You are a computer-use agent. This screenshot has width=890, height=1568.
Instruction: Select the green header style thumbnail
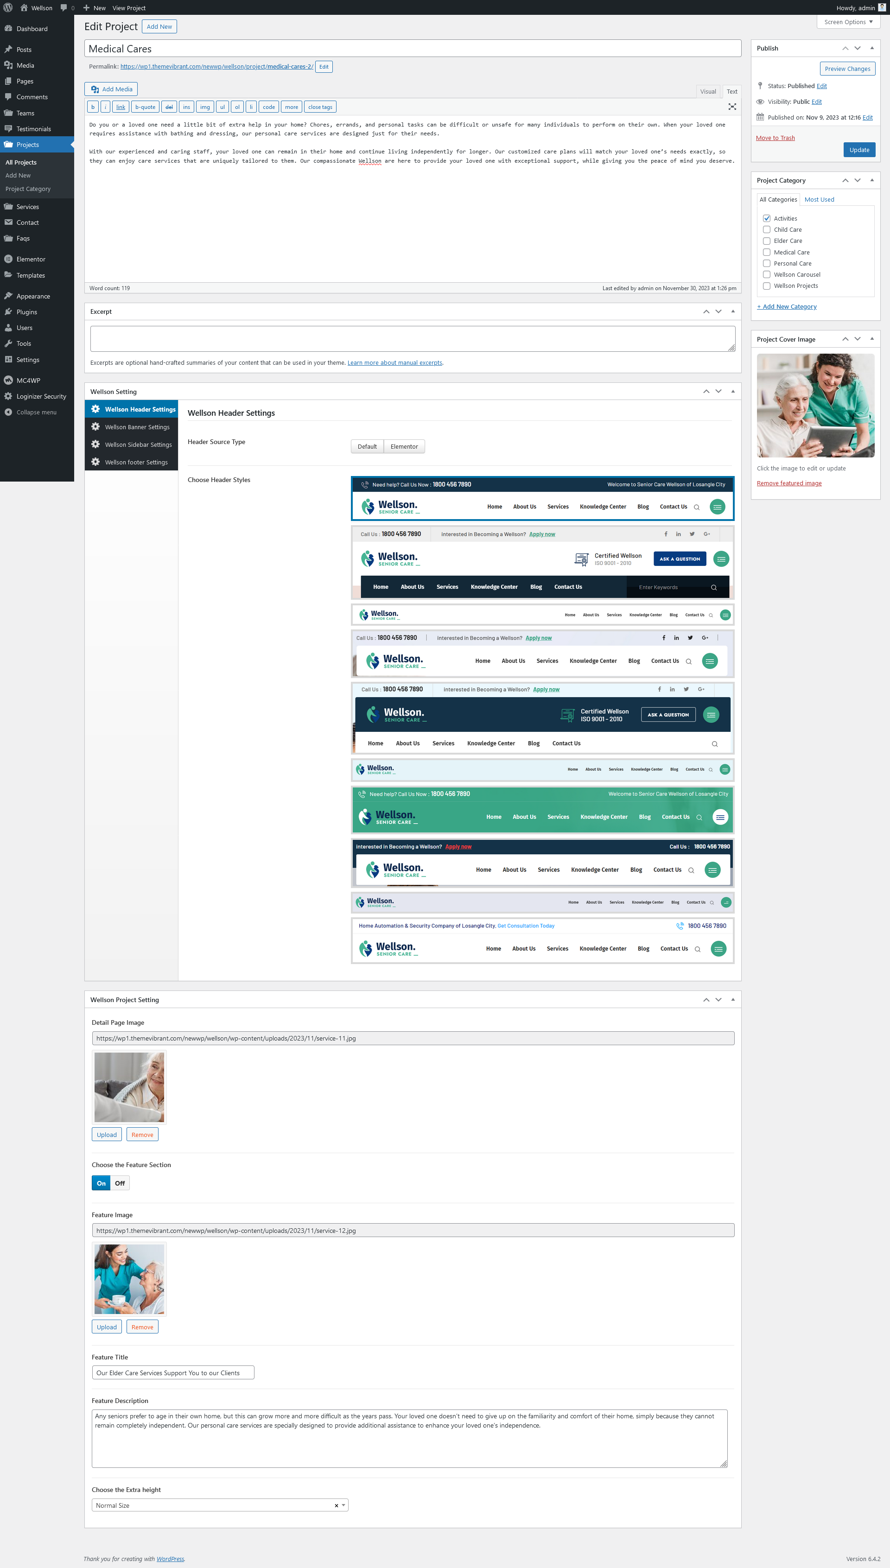pyautogui.click(x=542, y=810)
